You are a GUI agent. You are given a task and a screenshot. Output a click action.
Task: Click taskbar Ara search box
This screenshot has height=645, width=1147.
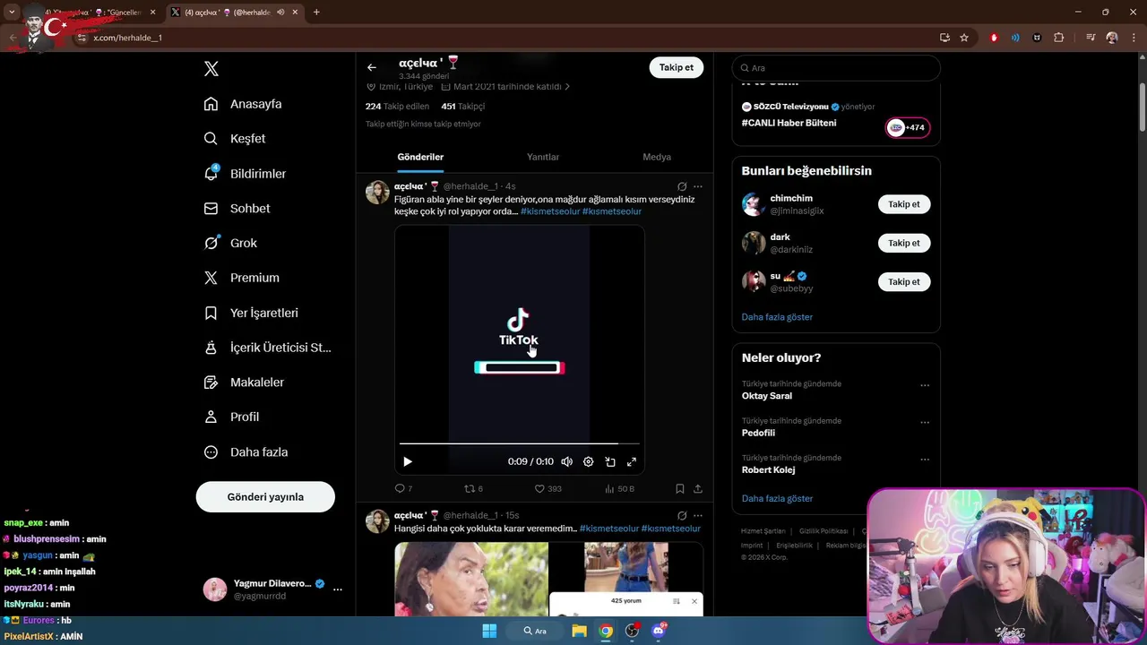(x=536, y=631)
